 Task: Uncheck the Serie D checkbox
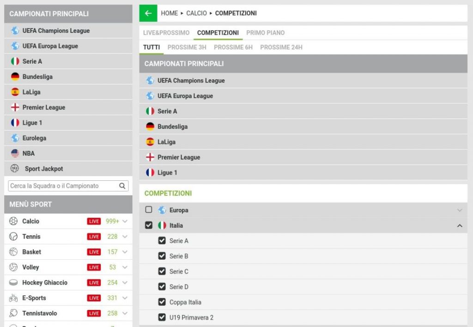pos(162,287)
